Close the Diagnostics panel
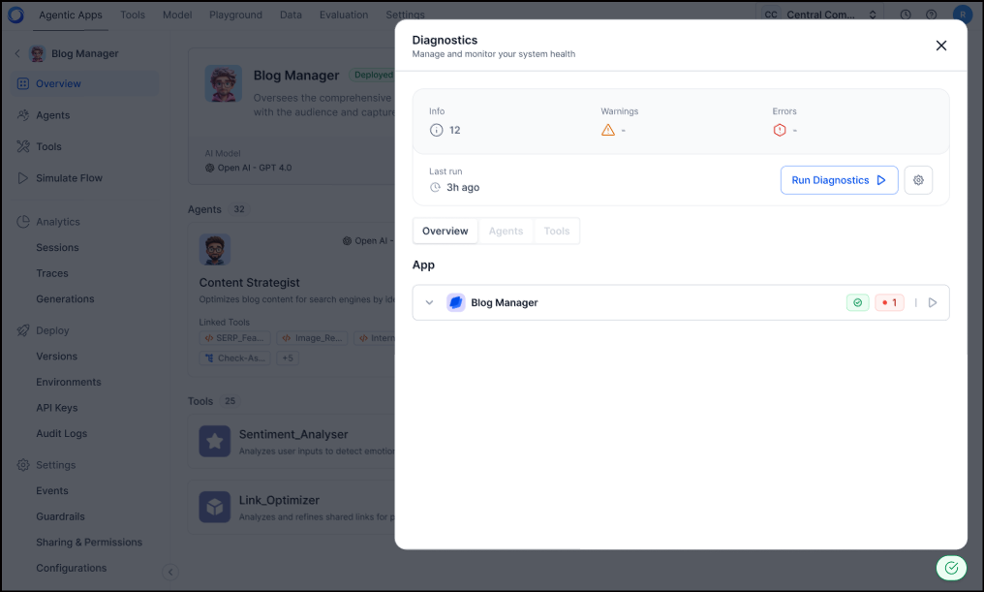Screen dimensions: 984x592 pos(940,46)
